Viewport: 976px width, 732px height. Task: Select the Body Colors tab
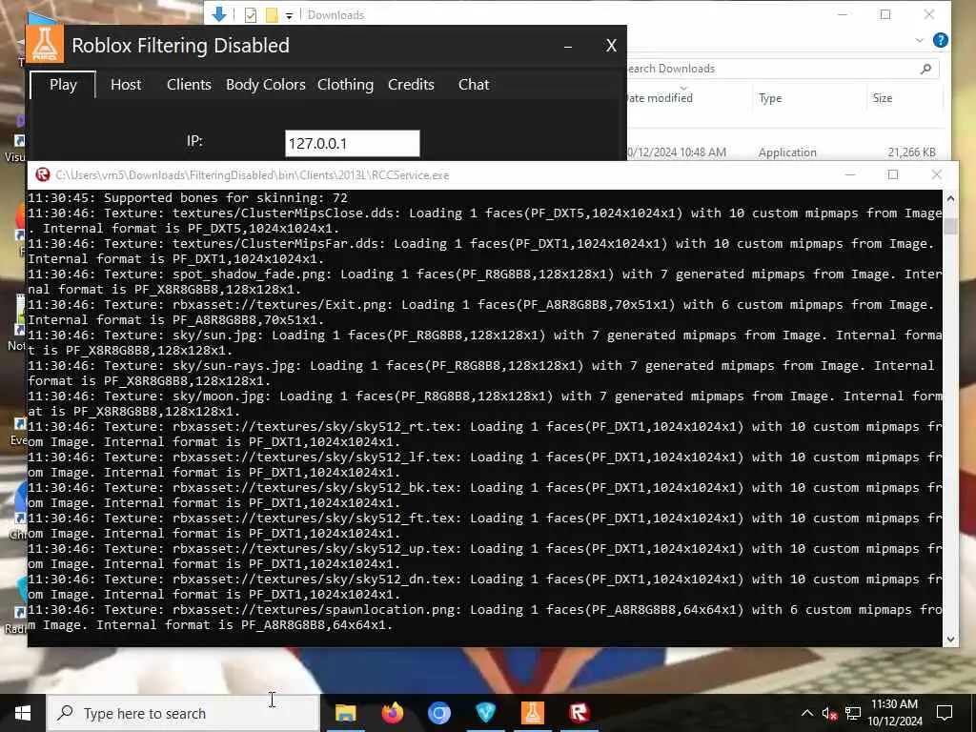tap(265, 85)
